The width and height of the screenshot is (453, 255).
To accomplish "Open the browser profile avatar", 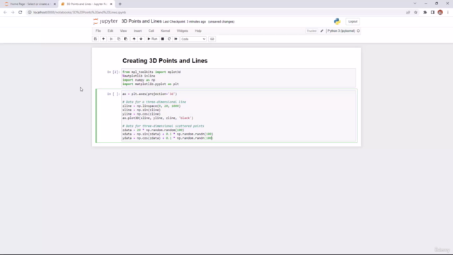I will [x=440, y=13].
